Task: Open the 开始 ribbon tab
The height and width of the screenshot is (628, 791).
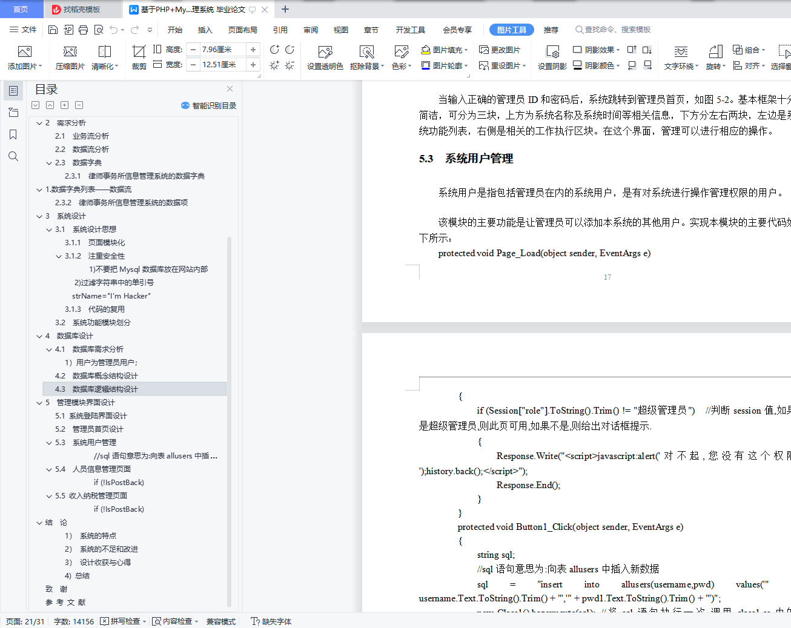Action: tap(175, 30)
